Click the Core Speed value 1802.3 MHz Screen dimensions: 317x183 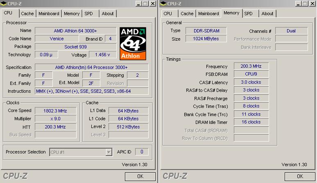pos(55,111)
